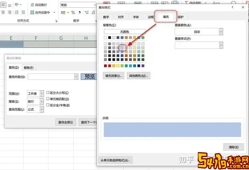249x170 pixels.
Task: Pick the green standard color swatch
Action: point(126,66)
